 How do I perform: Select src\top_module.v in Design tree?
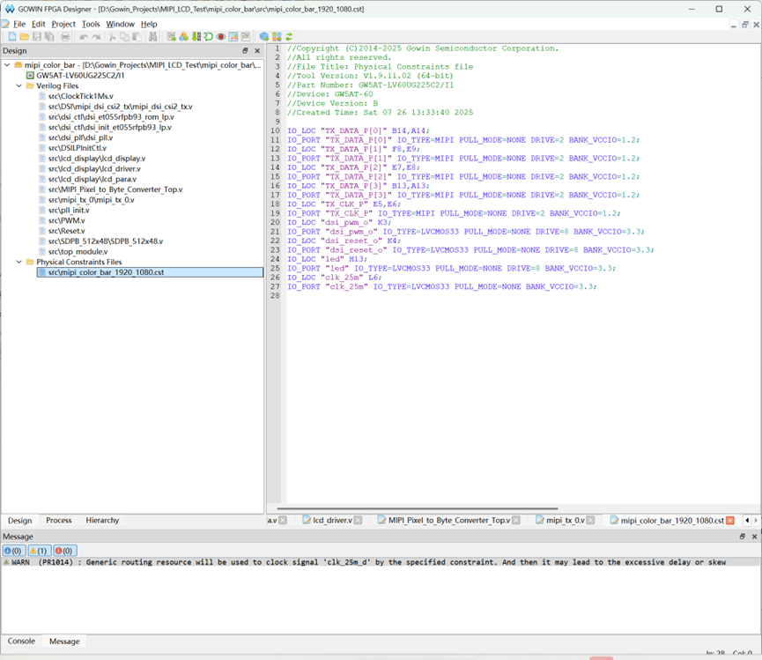tap(78, 251)
